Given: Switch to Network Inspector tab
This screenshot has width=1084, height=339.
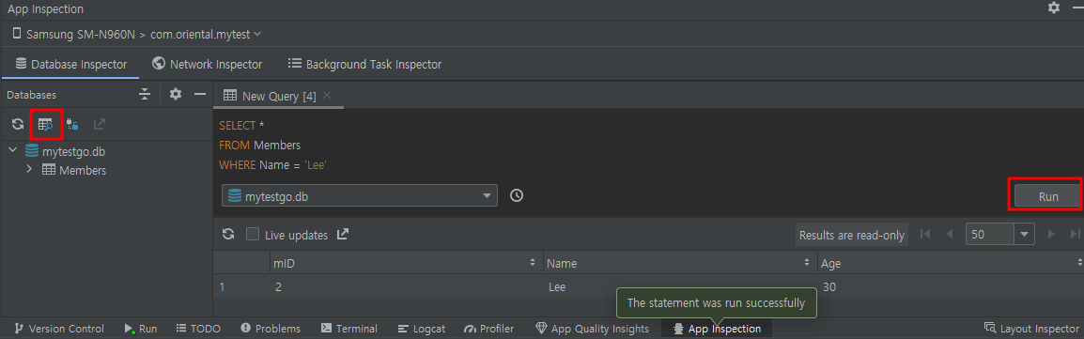Looking at the screenshot, I should (208, 64).
